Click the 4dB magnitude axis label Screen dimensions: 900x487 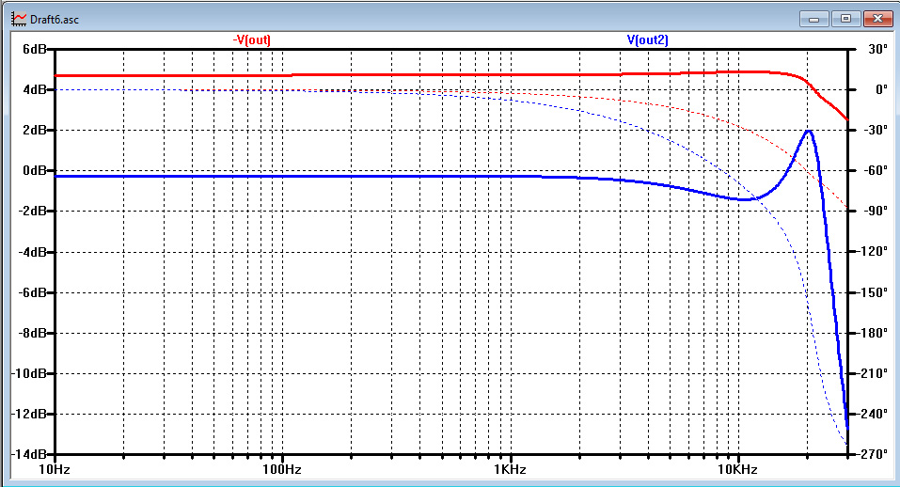(x=34, y=89)
